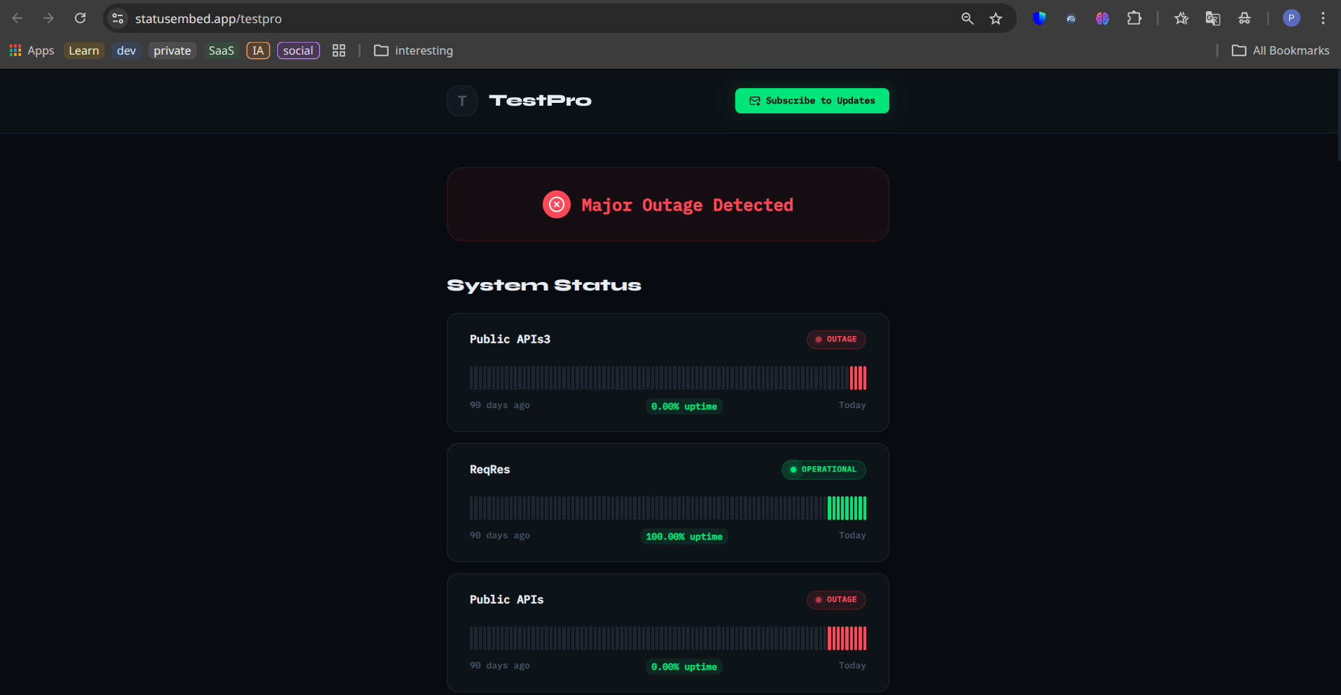
Task: Click the bookmark-list star icon in toolbar
Action: [1181, 18]
